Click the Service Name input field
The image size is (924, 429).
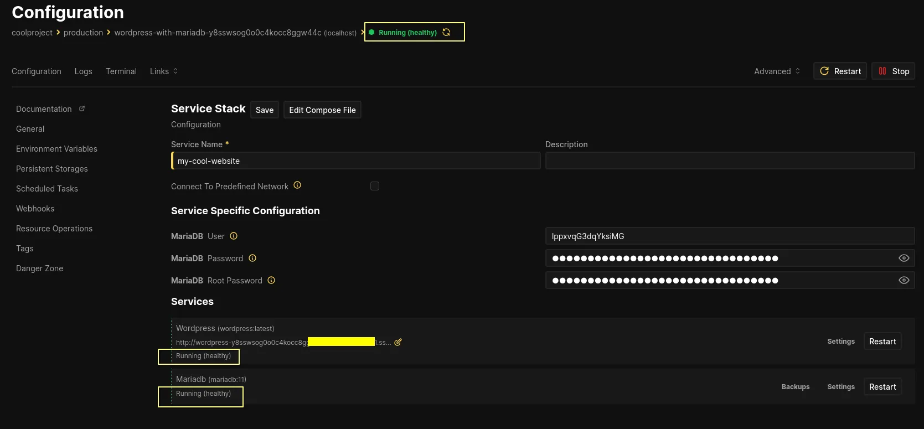(357, 161)
